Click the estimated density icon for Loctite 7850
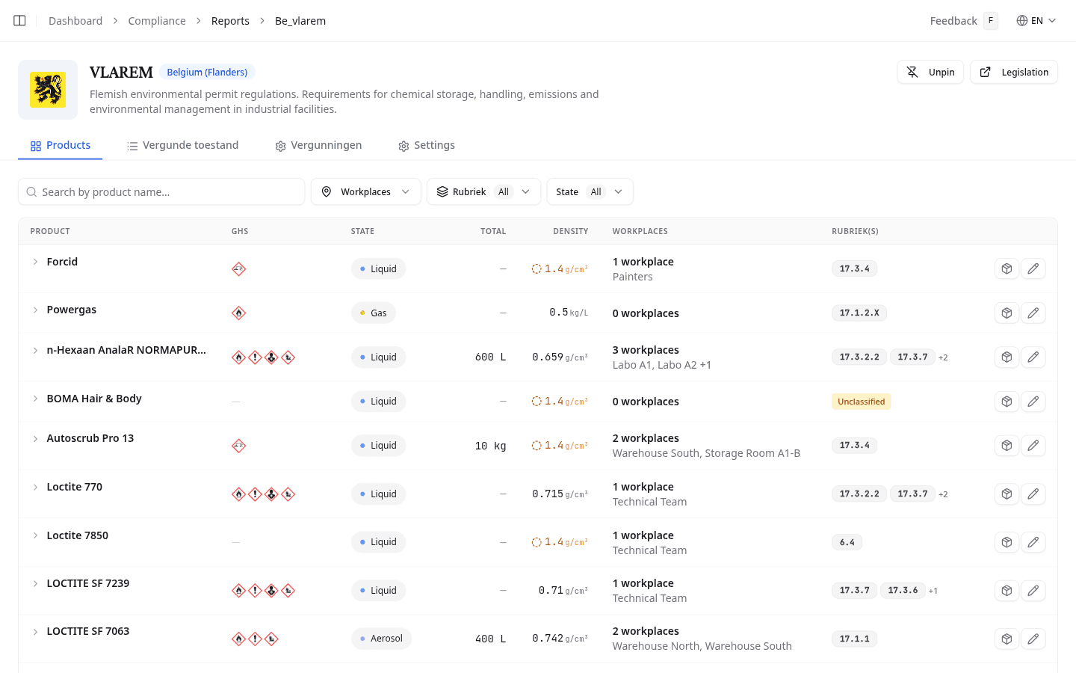1076x673 pixels. (x=537, y=541)
